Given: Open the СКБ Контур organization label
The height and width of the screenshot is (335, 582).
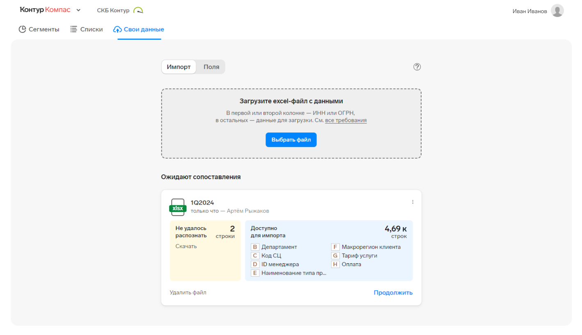Looking at the screenshot, I should coord(113,10).
